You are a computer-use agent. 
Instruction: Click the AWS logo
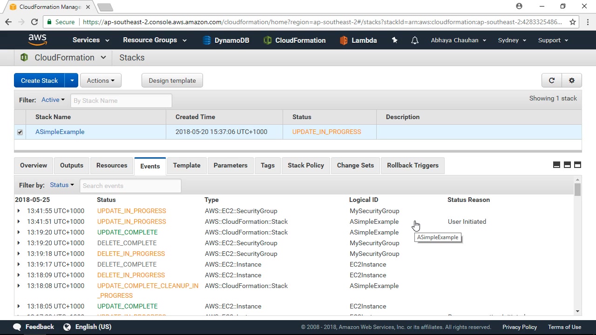[38, 40]
